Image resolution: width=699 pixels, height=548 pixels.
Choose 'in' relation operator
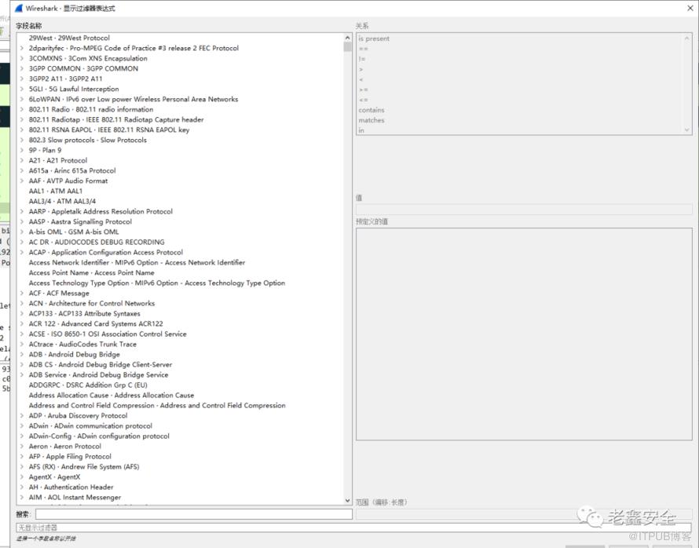click(x=361, y=130)
